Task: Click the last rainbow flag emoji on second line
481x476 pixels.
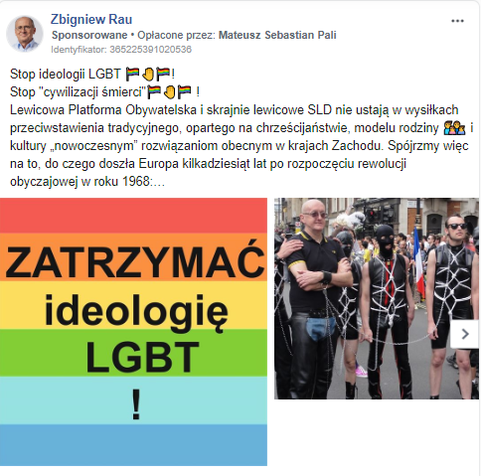Action: [x=185, y=92]
